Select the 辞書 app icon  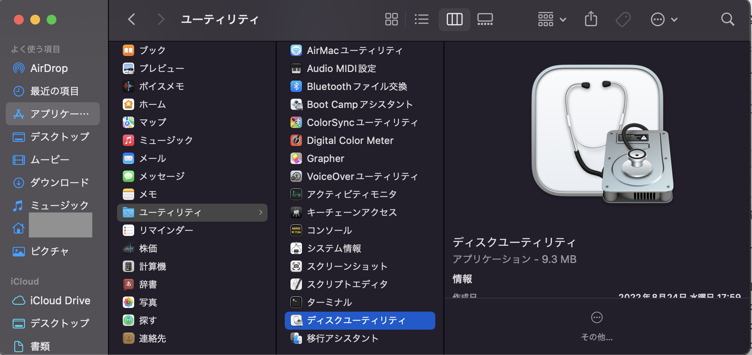(x=128, y=284)
